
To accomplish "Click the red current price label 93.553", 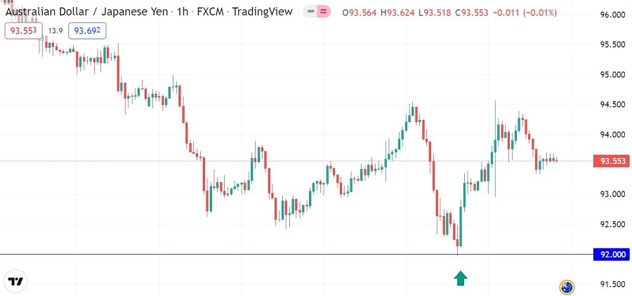I will click(610, 161).
